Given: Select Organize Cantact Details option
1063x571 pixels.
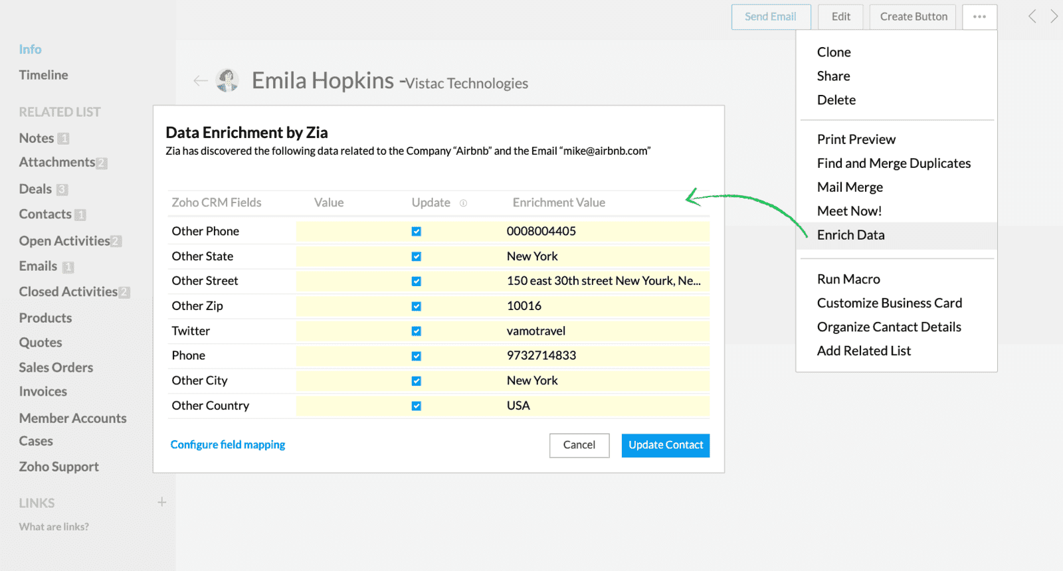Looking at the screenshot, I should pos(889,327).
